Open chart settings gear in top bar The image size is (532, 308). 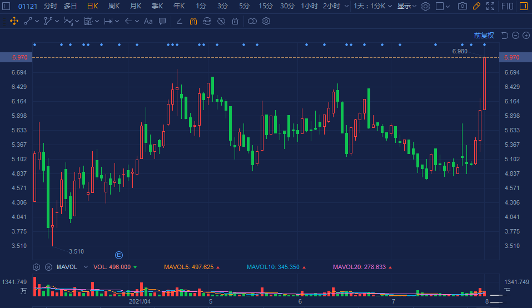point(425,6)
